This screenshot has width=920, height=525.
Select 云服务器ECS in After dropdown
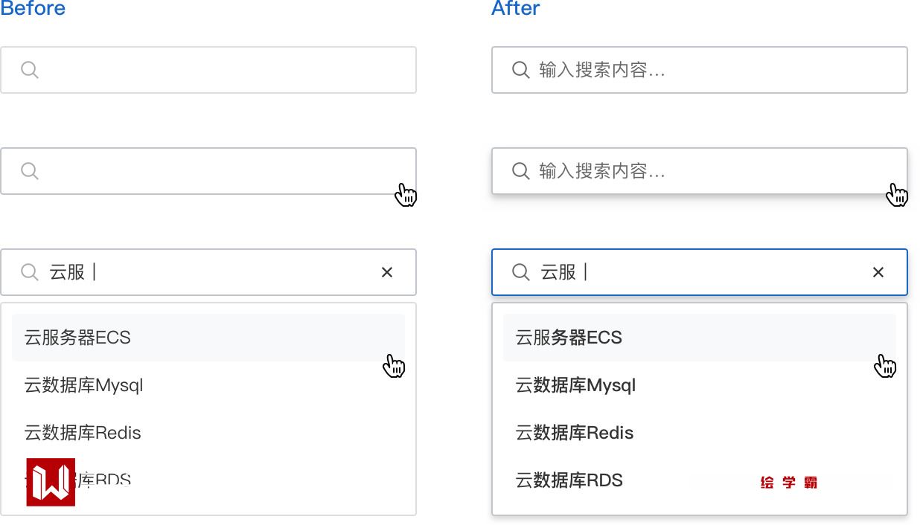pyautogui.click(x=569, y=338)
